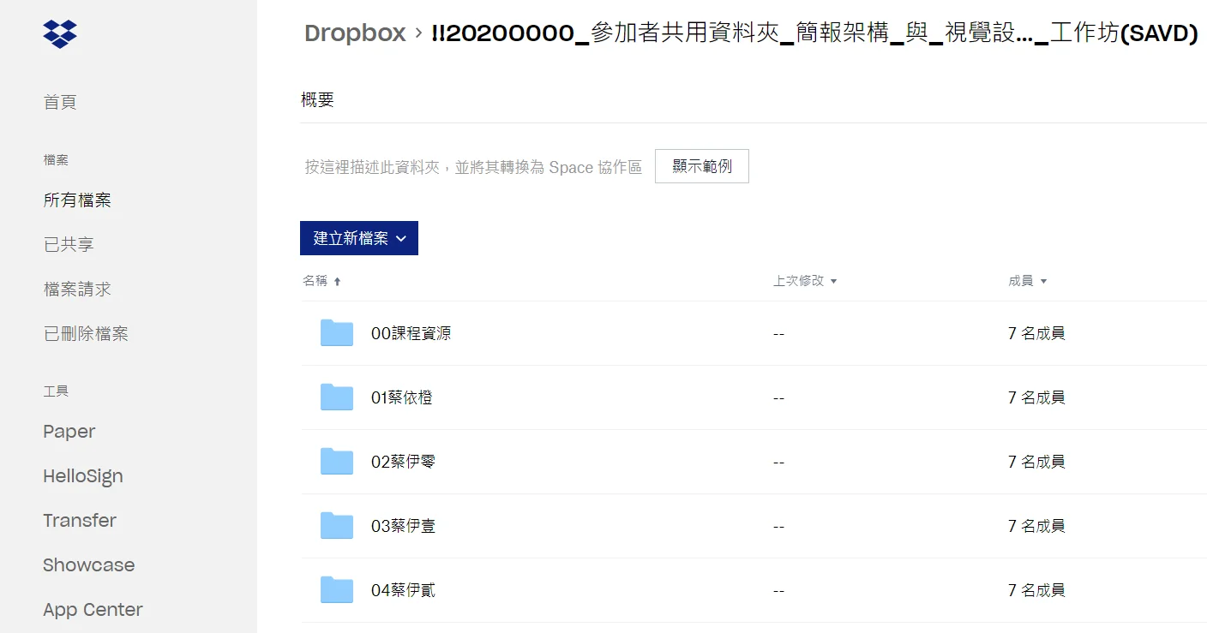Click the Dropbox breadcrumb link

point(355,33)
